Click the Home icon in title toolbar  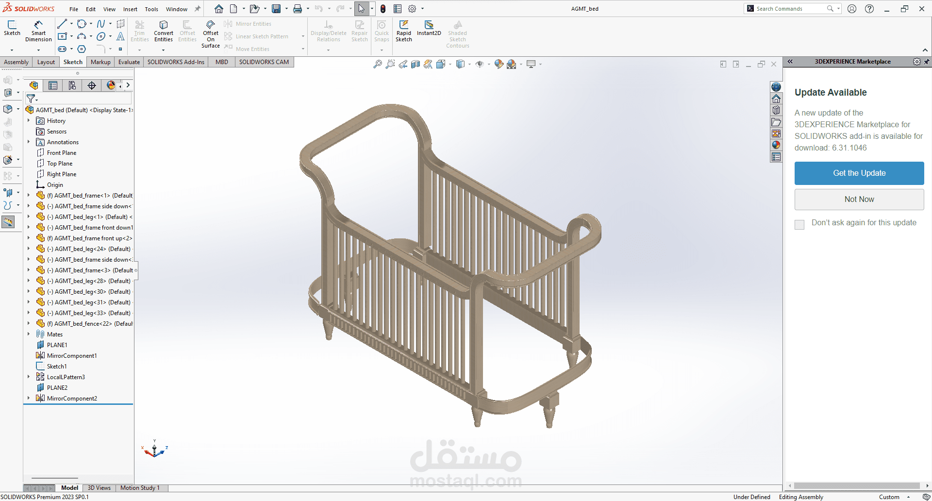pos(219,9)
